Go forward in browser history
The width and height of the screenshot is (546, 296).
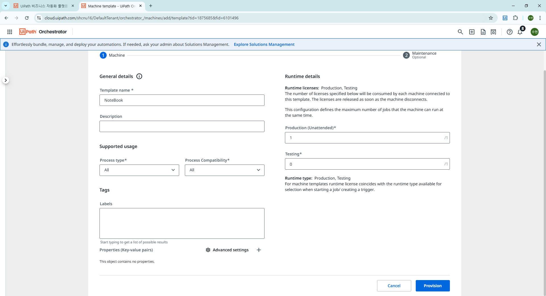(16, 18)
